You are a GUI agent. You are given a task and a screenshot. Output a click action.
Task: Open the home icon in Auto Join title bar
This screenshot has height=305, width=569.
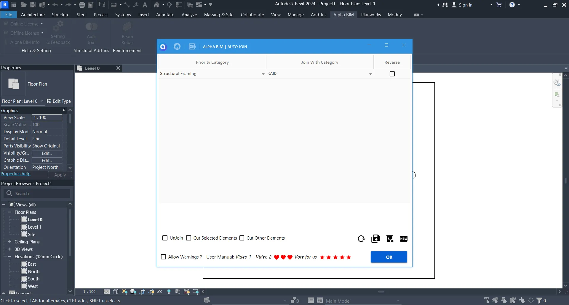click(x=177, y=46)
